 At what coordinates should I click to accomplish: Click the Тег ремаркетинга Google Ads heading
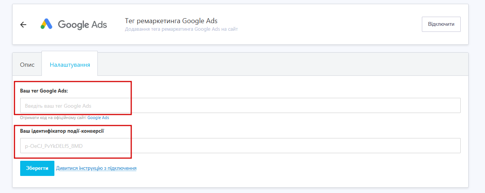pyautogui.click(x=171, y=21)
